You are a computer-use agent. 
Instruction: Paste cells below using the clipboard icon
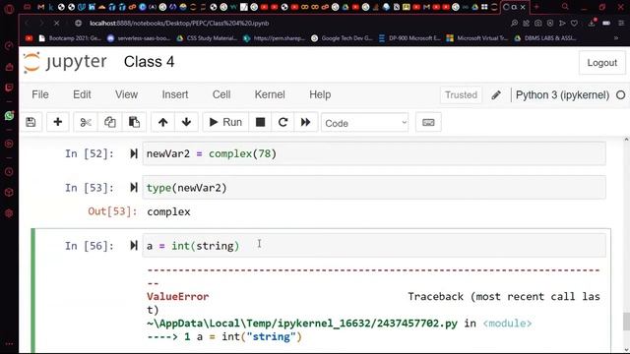pos(134,122)
